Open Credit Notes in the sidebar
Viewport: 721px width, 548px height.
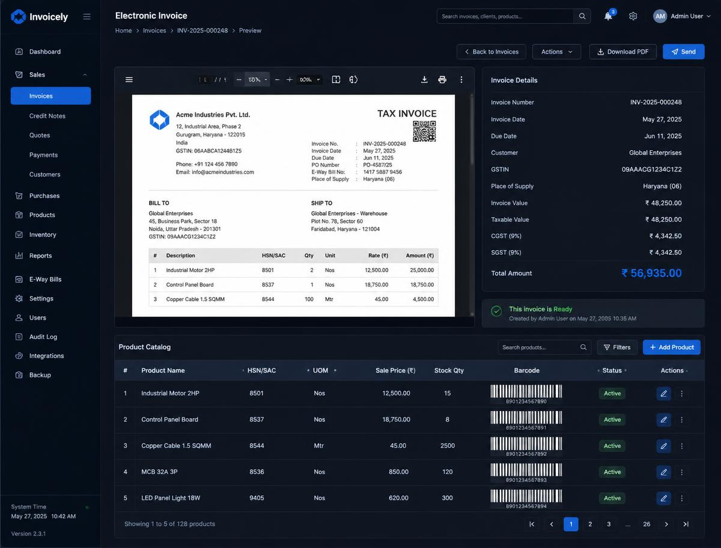[x=47, y=116]
